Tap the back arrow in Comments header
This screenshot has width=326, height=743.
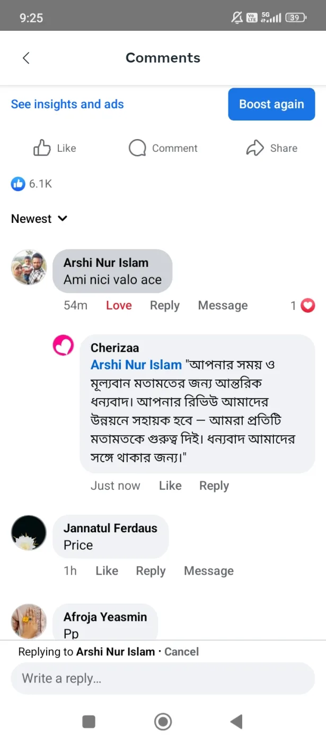26,58
